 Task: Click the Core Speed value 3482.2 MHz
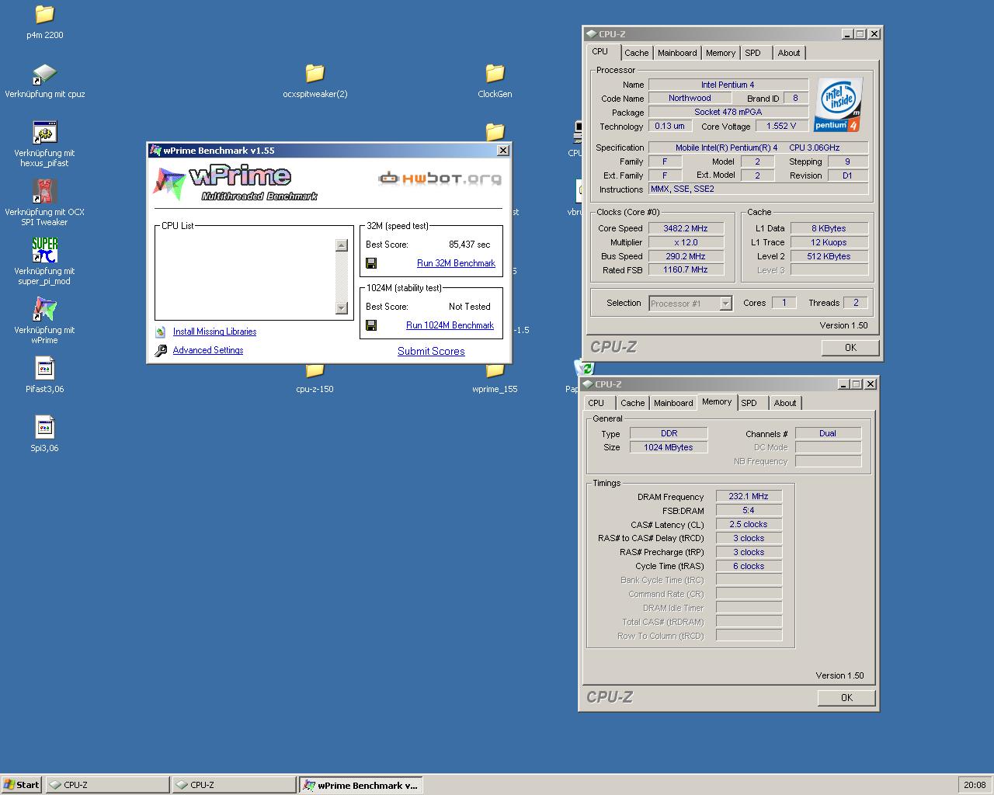686,228
